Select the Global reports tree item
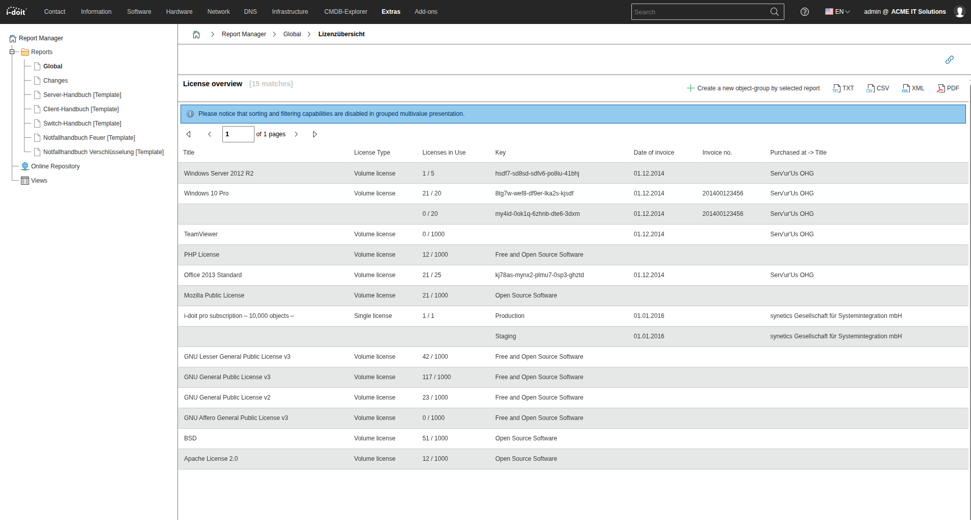The image size is (971, 520). pos(53,66)
